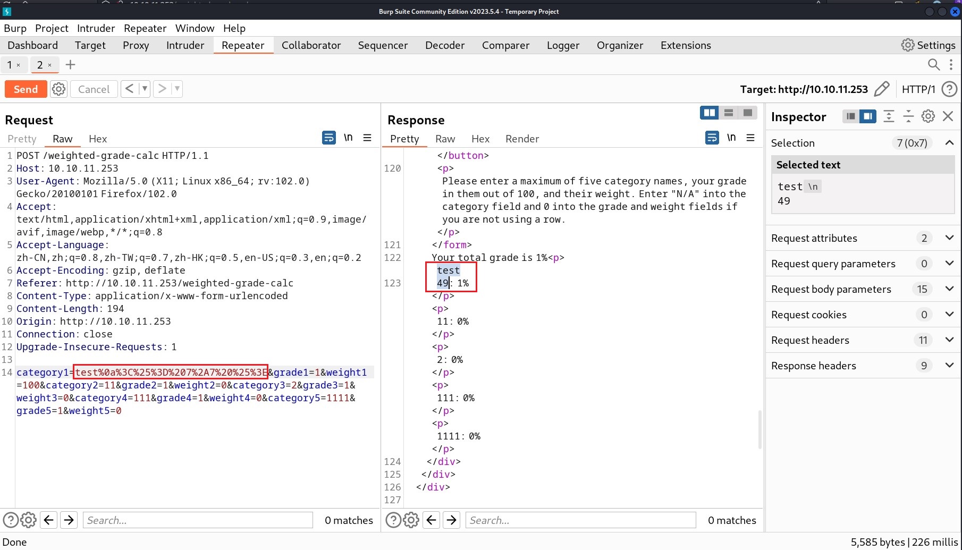Image resolution: width=962 pixels, height=550 pixels.
Task: Send the request
Action: click(26, 89)
